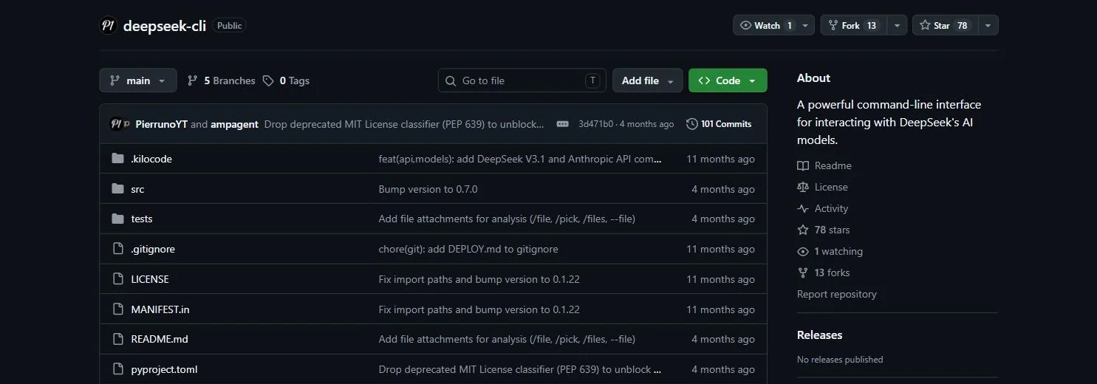Open the Add file dropdown
This screenshot has height=384, width=1097.
tap(647, 80)
